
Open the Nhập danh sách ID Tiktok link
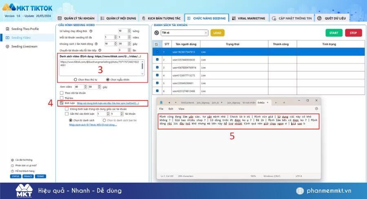tap(93, 125)
